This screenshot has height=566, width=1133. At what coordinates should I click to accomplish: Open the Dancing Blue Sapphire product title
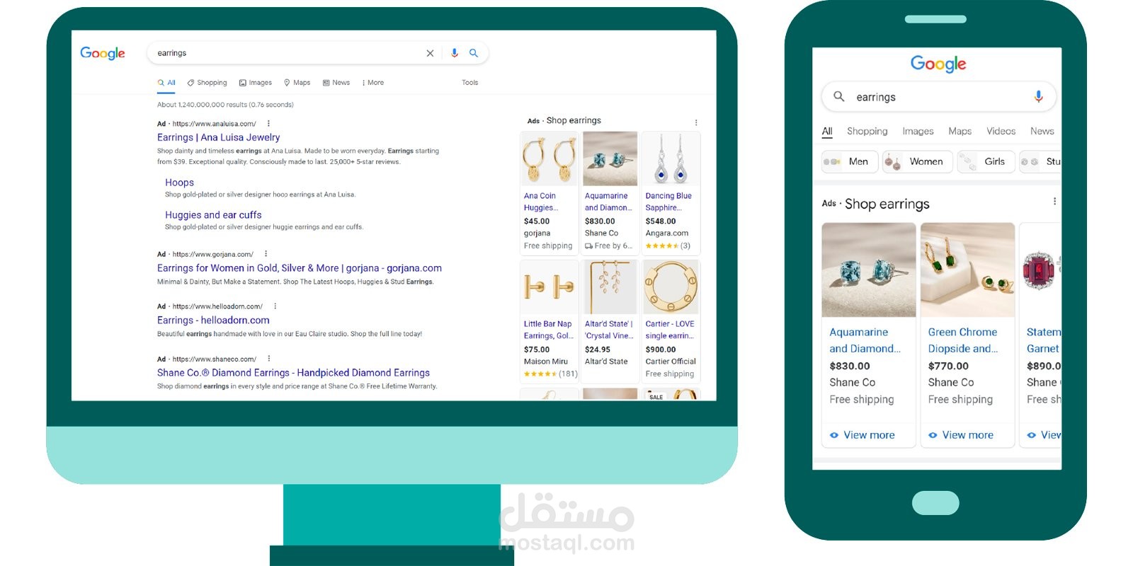[x=668, y=202]
